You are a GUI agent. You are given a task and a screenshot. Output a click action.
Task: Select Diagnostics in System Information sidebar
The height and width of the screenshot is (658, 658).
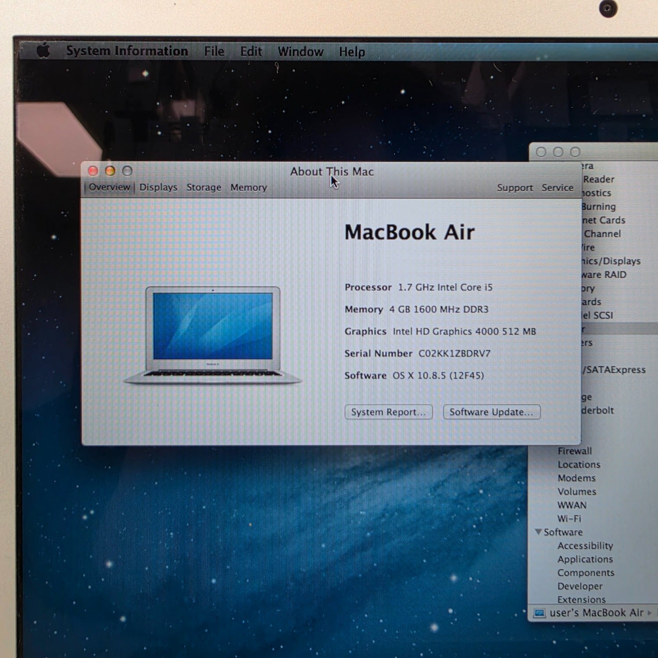coord(597,193)
